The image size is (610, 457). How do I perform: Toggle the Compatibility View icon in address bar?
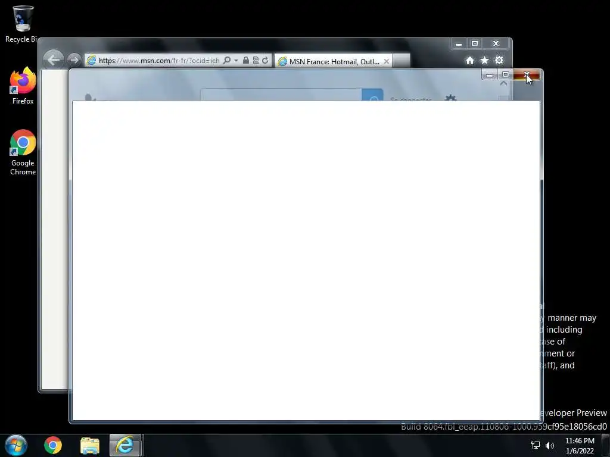256,60
